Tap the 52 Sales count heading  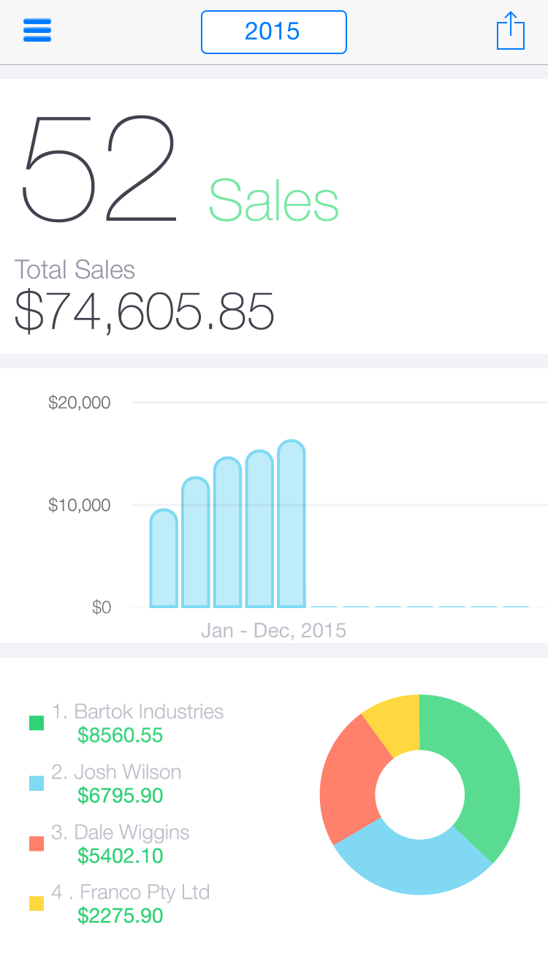(179, 172)
